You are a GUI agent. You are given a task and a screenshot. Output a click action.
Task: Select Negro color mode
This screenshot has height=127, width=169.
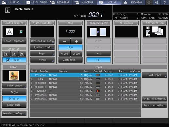pyautogui.click(x=14, y=92)
